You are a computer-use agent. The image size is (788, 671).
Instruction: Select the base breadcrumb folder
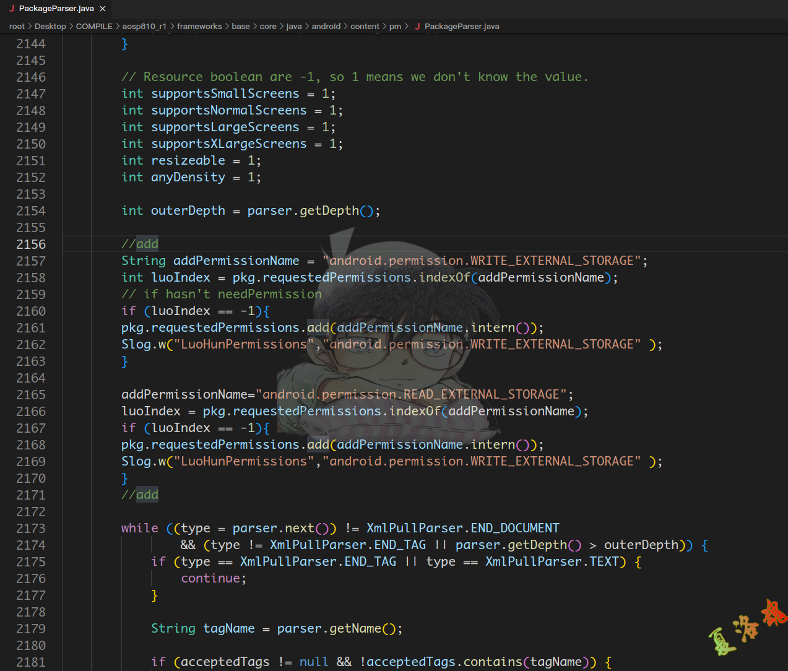coord(241,27)
